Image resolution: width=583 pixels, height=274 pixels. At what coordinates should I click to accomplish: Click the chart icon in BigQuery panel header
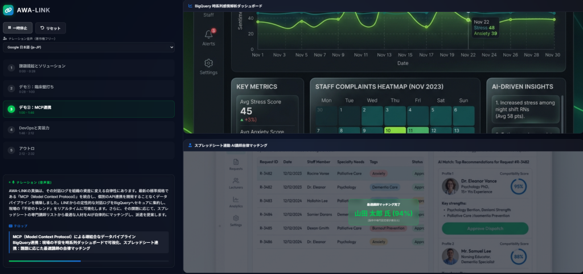point(190,6)
